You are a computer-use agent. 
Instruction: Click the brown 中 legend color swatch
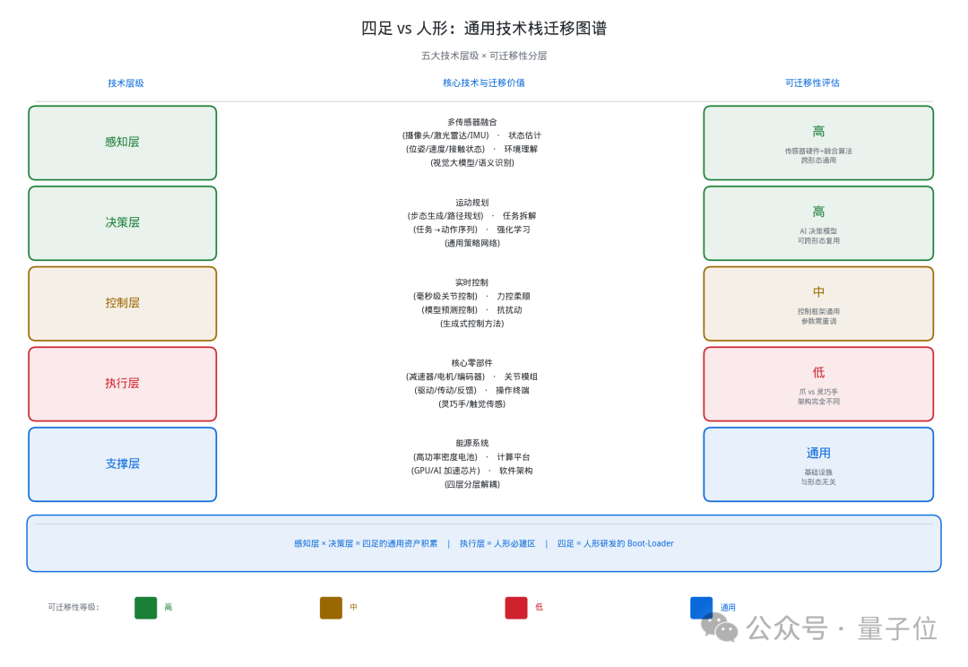pos(331,608)
